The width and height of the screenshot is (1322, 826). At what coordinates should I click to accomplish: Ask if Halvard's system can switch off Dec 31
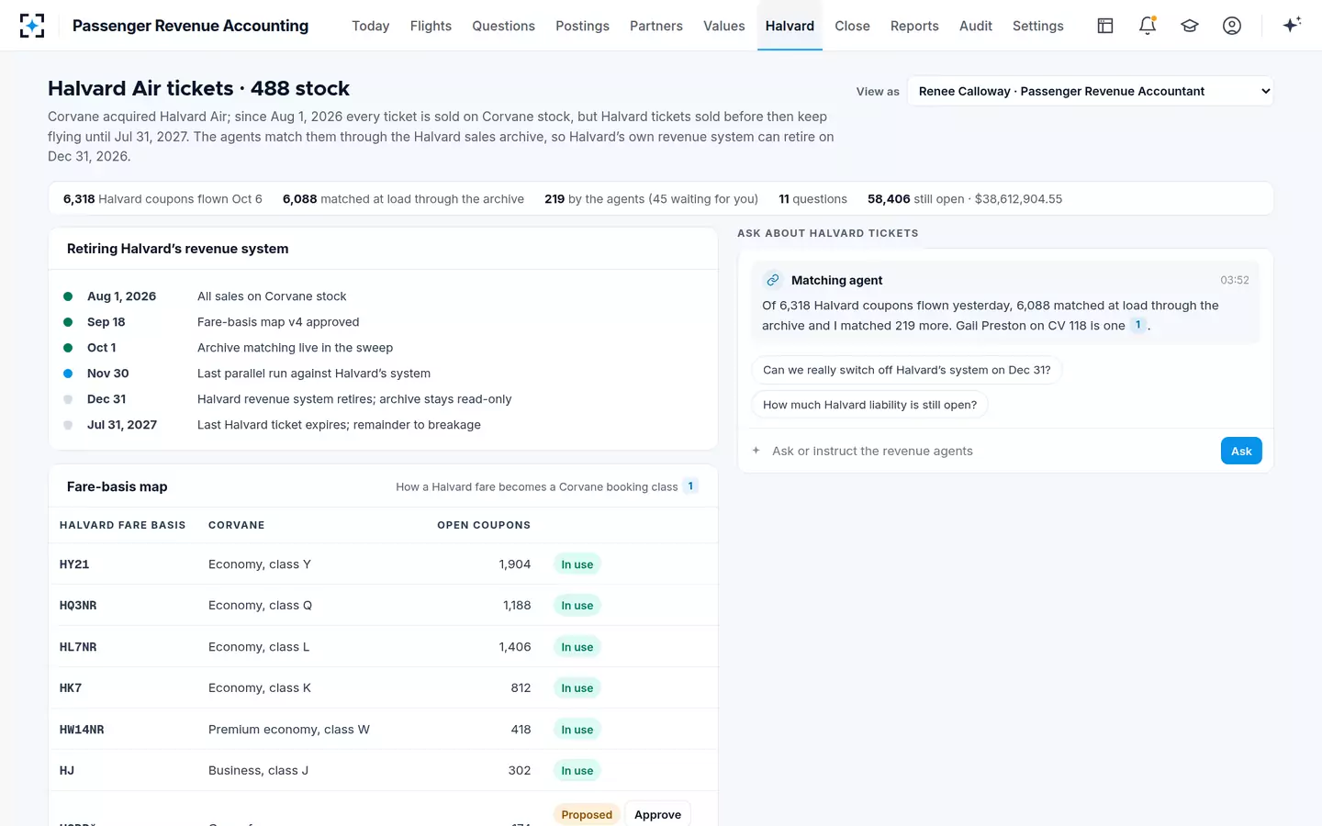click(x=906, y=370)
